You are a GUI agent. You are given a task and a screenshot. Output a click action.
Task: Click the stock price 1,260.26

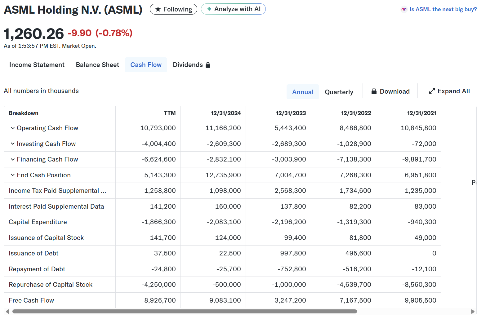[x=34, y=33]
